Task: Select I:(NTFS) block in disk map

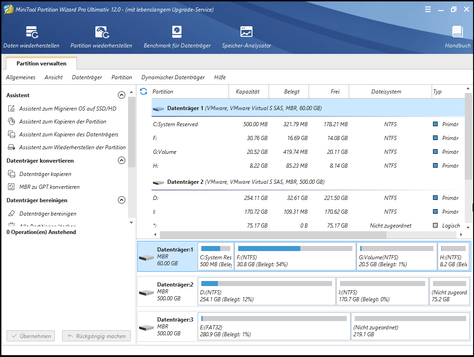Action: tap(382, 292)
